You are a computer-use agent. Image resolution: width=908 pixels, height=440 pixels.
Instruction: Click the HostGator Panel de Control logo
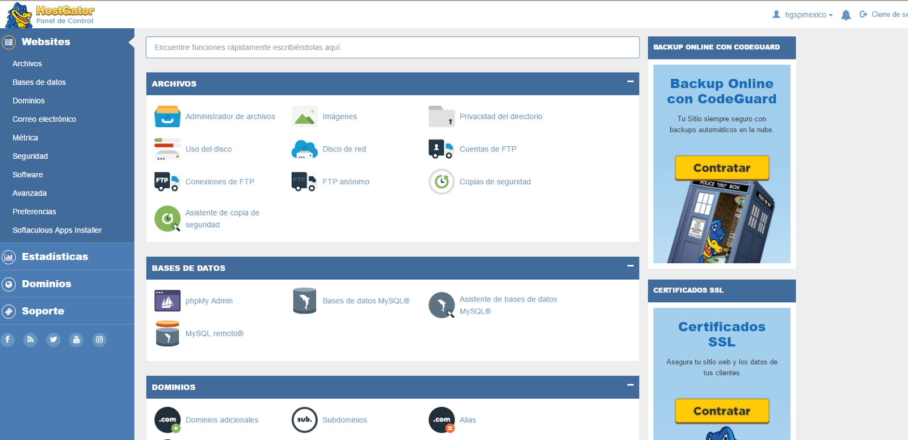click(50, 15)
